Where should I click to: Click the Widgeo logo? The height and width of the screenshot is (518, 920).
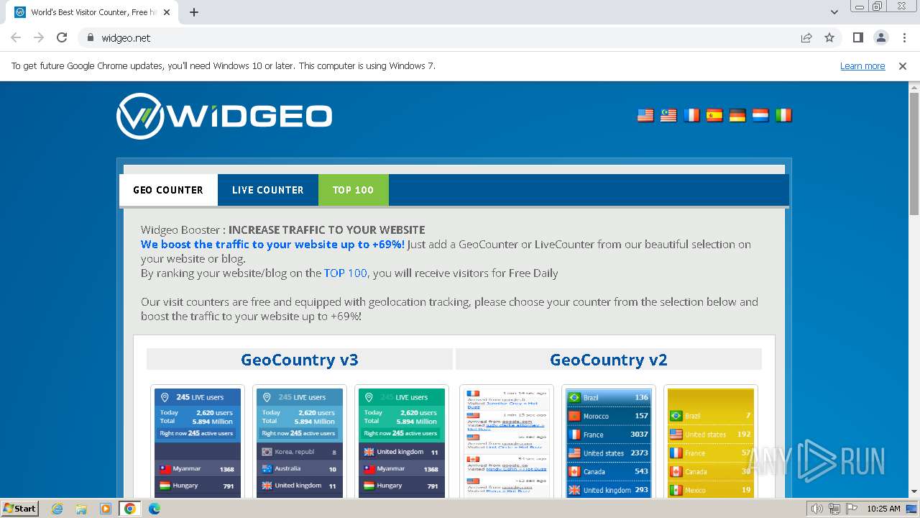(x=224, y=116)
